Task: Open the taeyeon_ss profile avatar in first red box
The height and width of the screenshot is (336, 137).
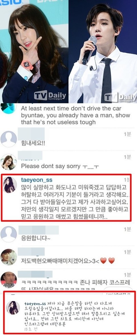Action: [x=9, y=185]
